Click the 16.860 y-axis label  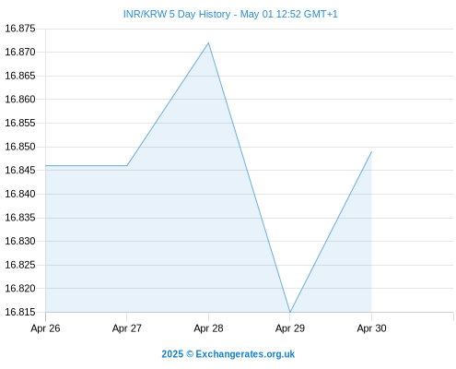click(x=20, y=100)
